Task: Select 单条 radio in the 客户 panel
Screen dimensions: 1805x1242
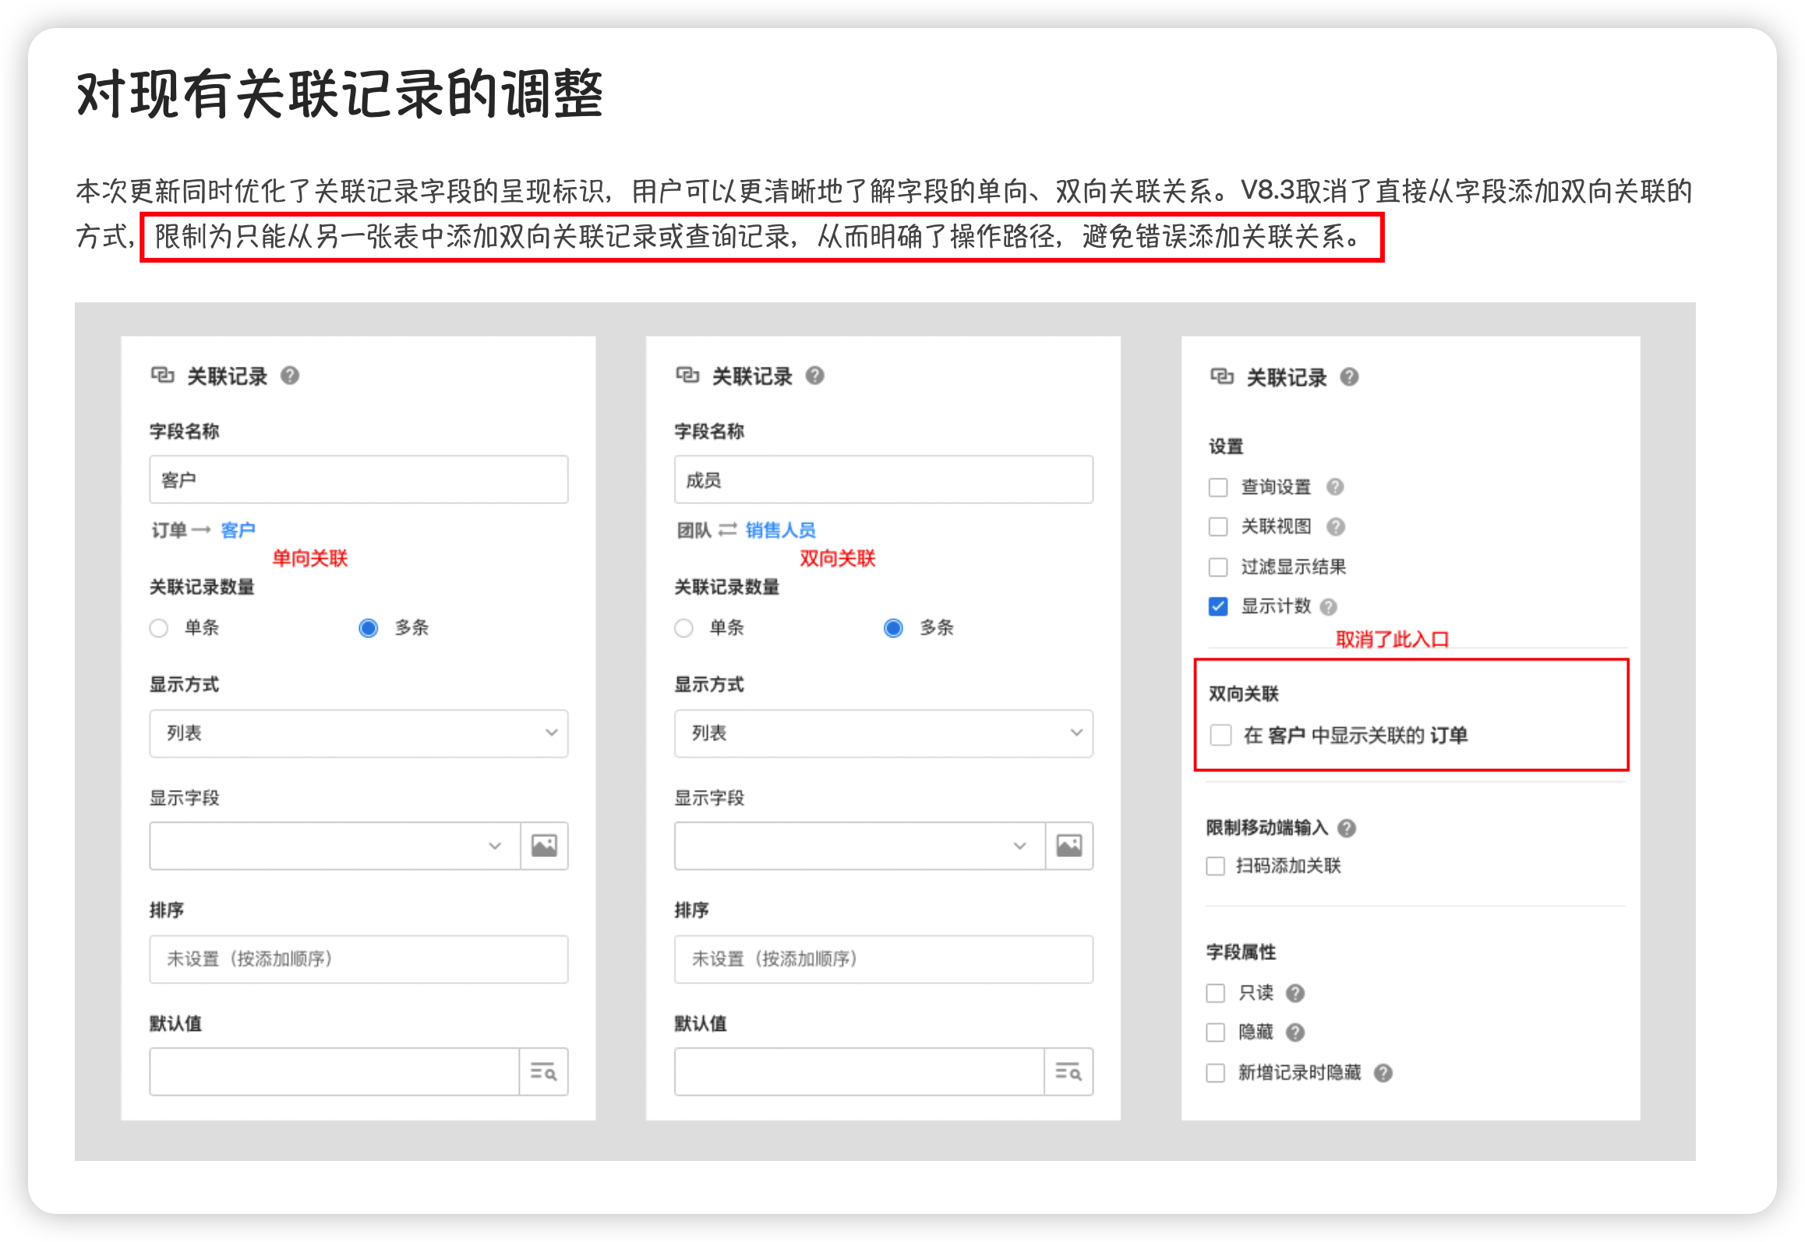Action: pyautogui.click(x=159, y=628)
